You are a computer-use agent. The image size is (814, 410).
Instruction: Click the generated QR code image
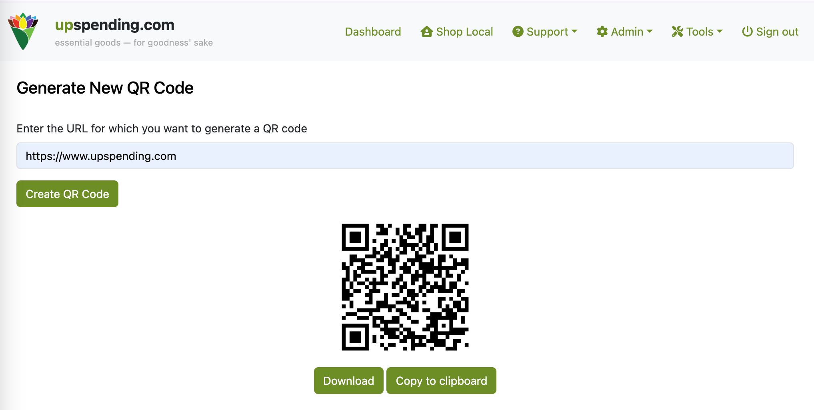[405, 287]
